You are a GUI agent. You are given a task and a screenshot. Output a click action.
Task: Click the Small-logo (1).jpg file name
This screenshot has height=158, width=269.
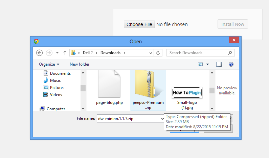coord(187,105)
